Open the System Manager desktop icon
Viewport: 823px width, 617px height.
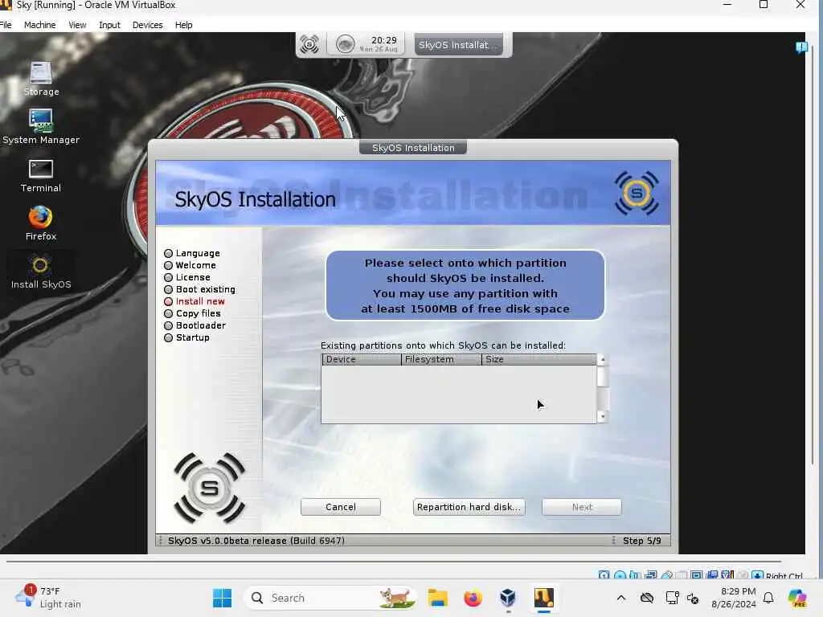(41, 126)
